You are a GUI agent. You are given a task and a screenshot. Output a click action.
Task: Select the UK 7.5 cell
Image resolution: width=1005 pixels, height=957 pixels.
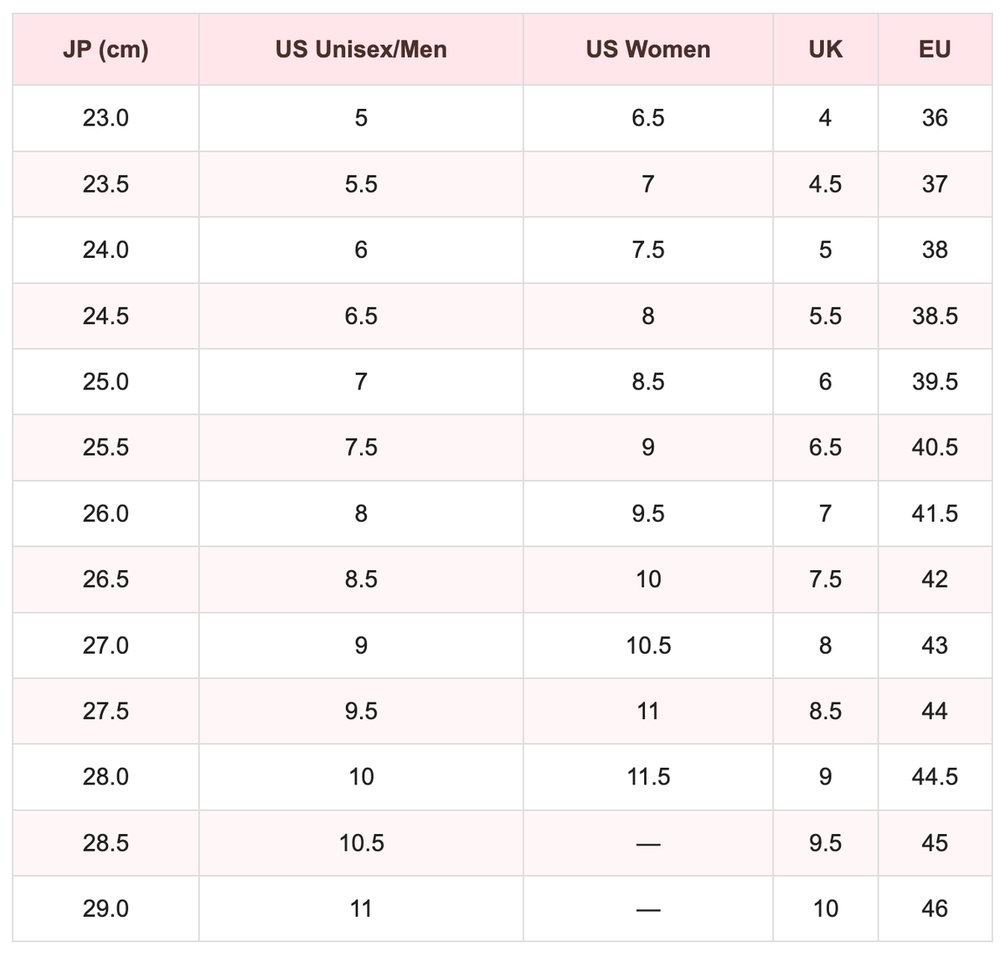tap(825, 579)
